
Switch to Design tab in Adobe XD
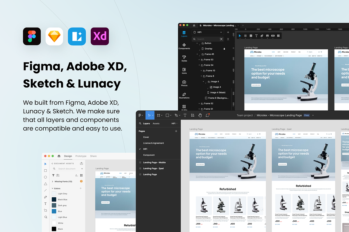(x=68, y=156)
